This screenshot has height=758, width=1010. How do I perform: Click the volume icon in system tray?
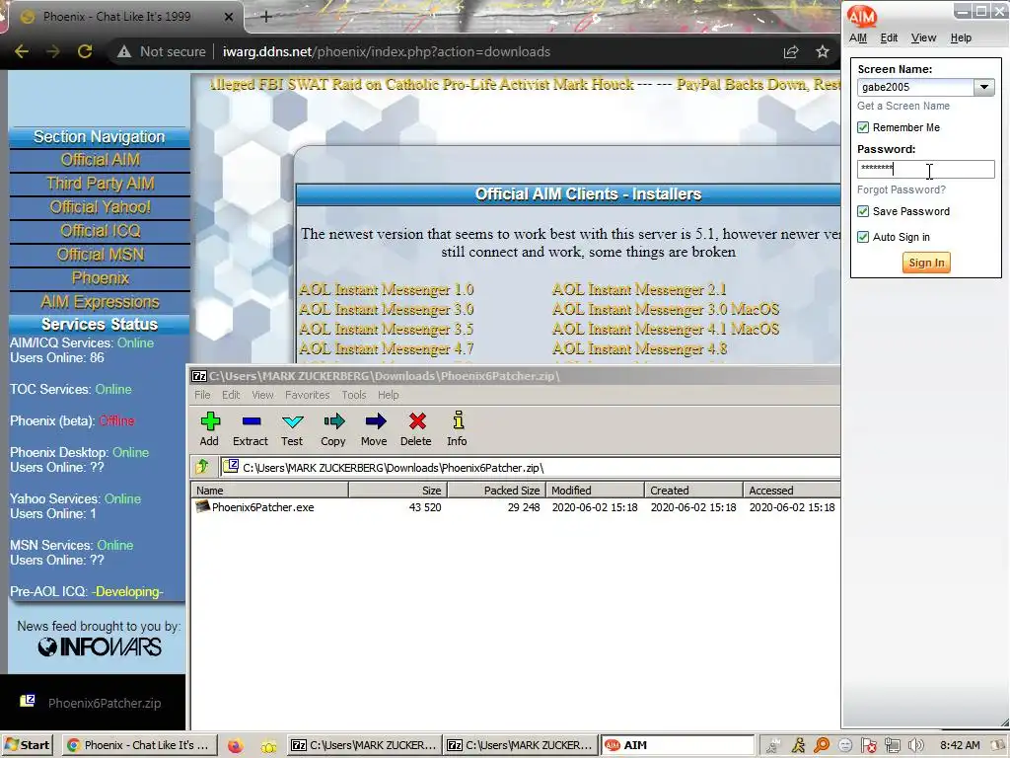click(915, 745)
